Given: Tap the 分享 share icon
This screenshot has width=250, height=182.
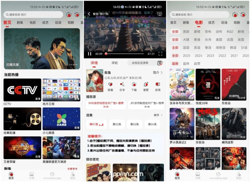Looking at the screenshot, I should point(122,84).
